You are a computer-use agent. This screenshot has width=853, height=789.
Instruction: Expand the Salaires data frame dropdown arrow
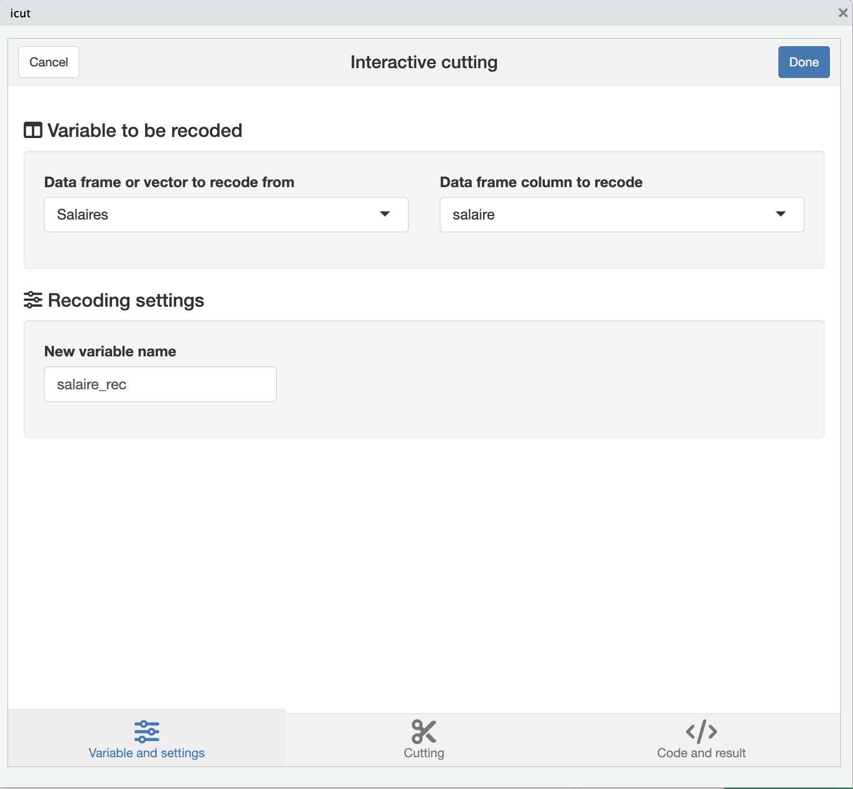coord(385,214)
